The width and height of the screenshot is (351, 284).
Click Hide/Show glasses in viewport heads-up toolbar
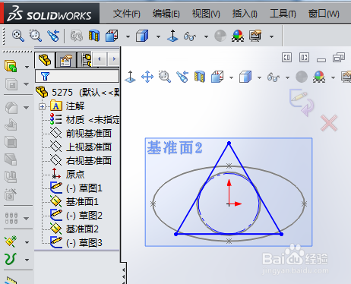coord(274,77)
